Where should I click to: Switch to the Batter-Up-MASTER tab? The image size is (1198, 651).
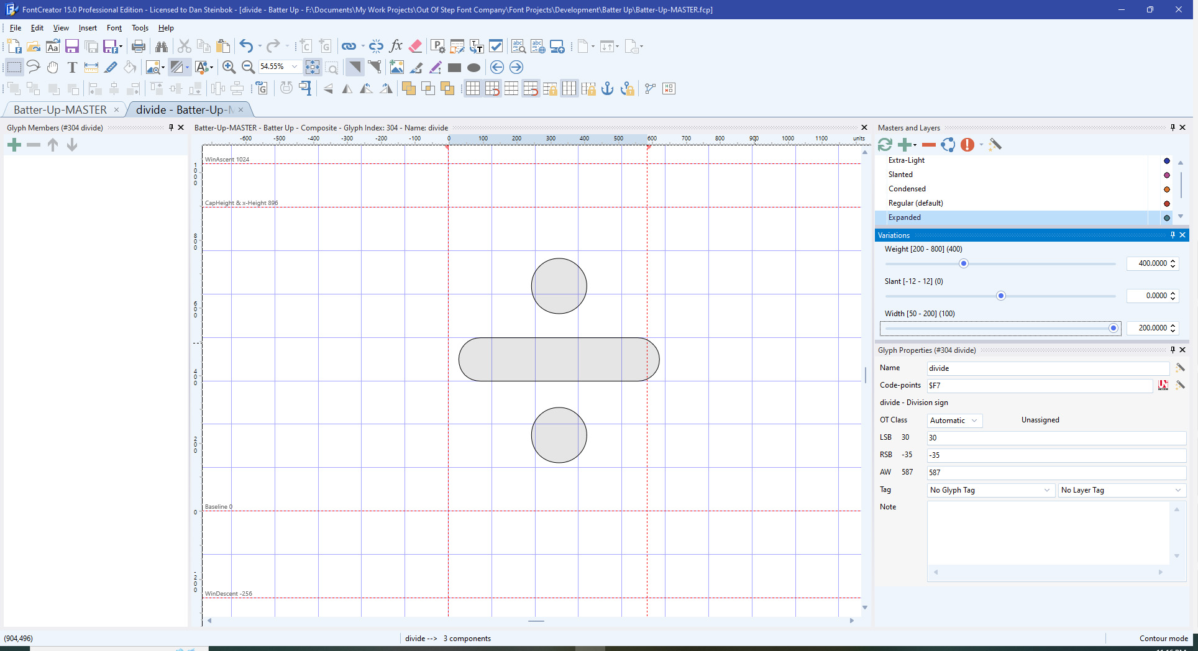click(60, 110)
